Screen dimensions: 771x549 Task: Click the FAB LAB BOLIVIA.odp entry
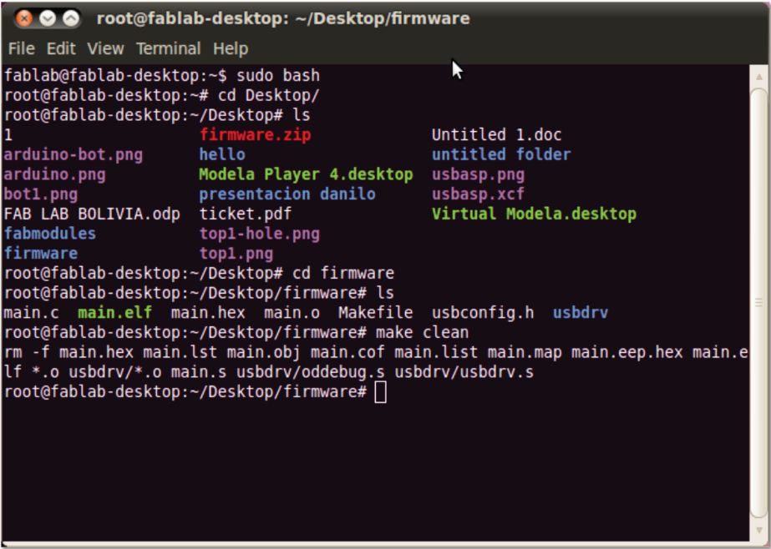(x=92, y=214)
